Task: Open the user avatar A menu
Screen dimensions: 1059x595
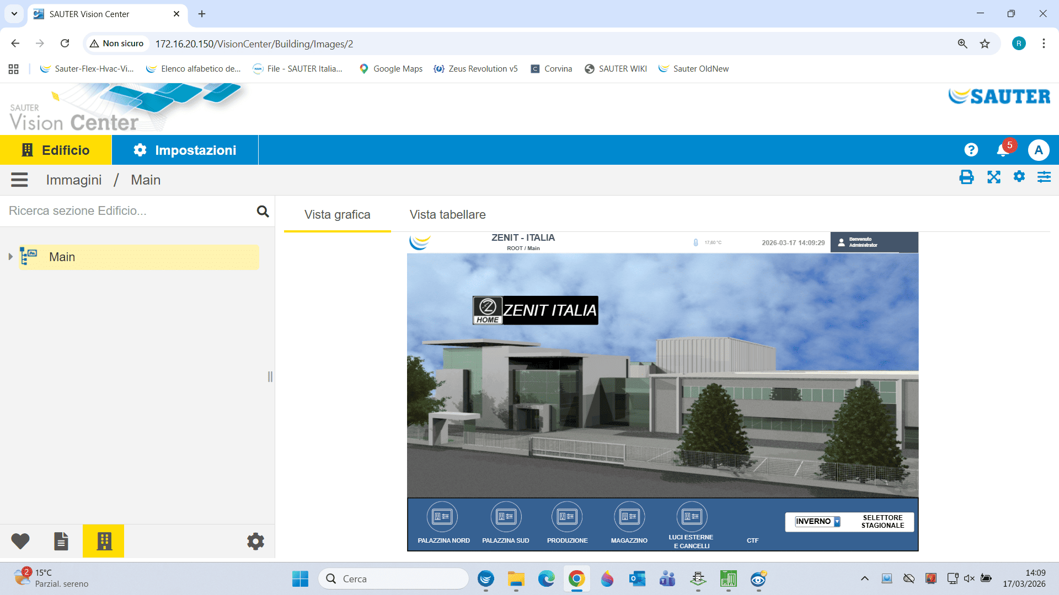Action: 1038,150
